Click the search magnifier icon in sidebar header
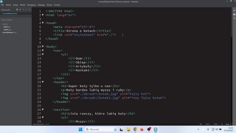 [x=29, y=10]
